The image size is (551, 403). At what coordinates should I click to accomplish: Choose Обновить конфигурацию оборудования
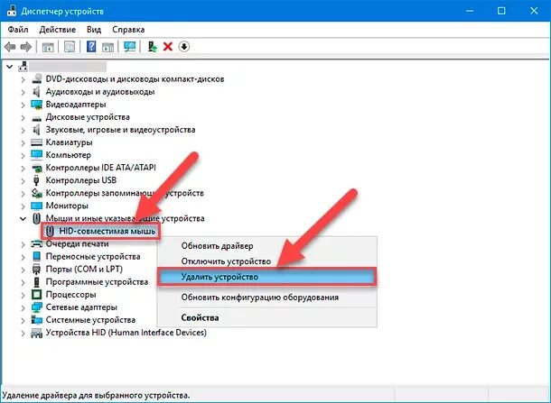(x=267, y=298)
